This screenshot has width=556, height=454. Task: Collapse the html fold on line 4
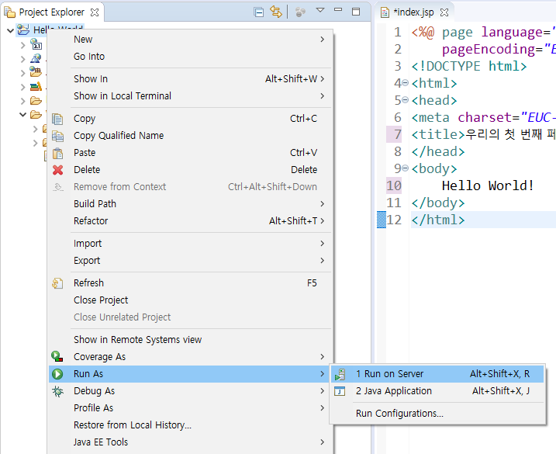pyautogui.click(x=406, y=83)
